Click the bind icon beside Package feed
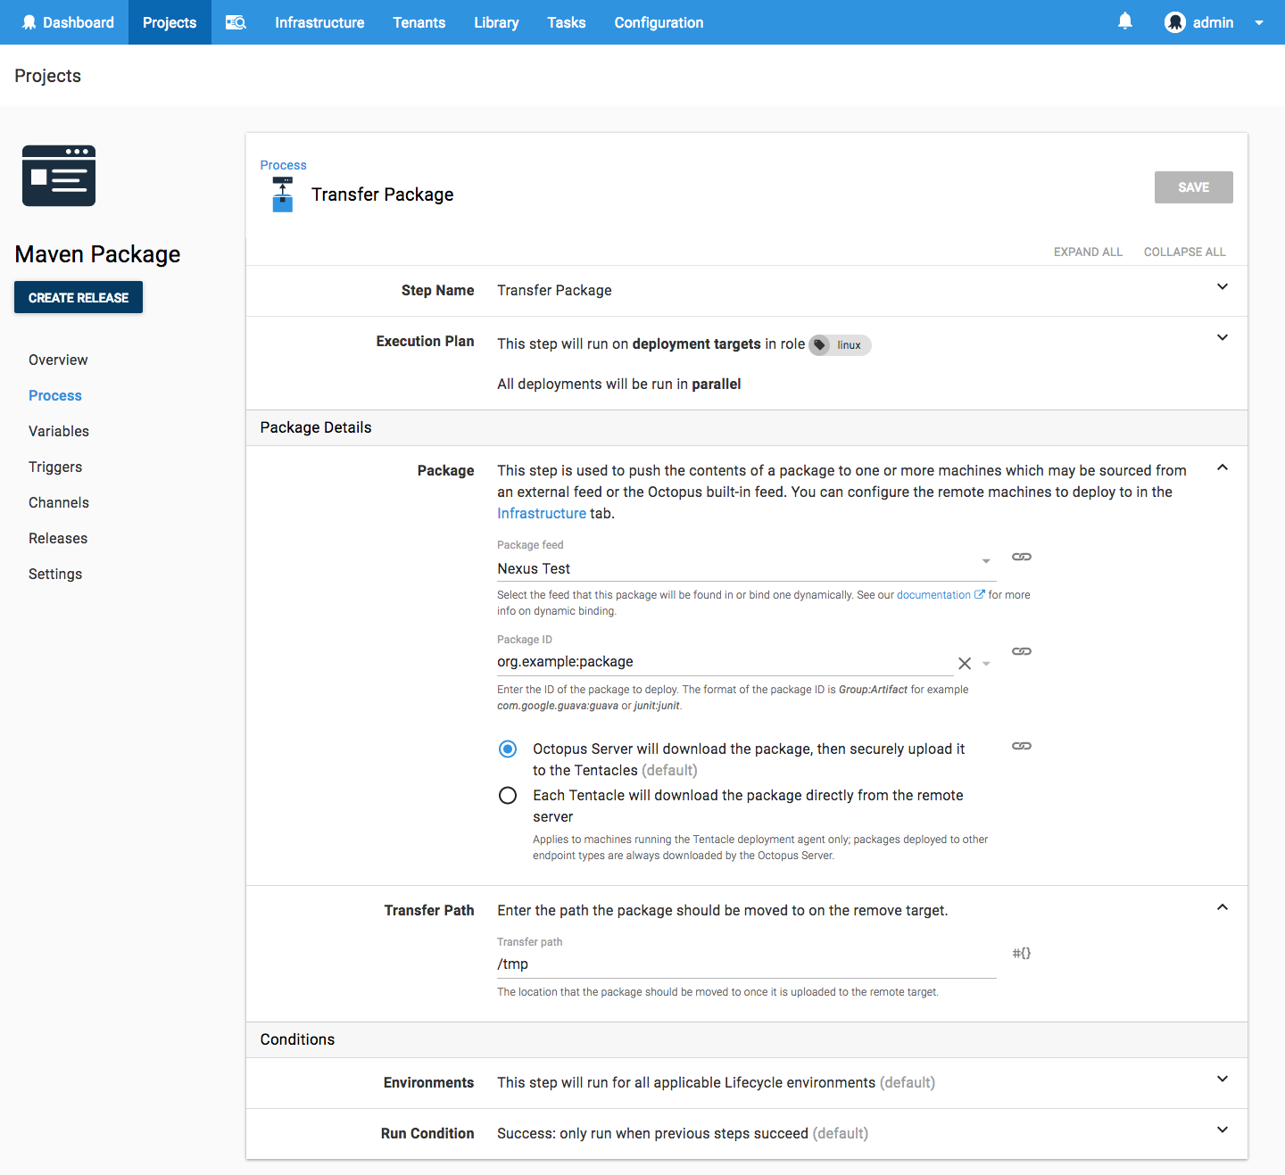Viewport: 1285px width, 1175px height. point(1022,557)
